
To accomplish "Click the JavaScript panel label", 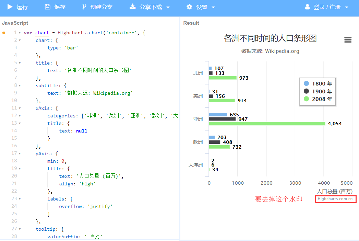I will point(15,23).
